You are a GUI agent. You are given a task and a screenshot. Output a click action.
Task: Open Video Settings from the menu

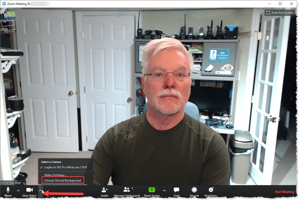[55, 175]
